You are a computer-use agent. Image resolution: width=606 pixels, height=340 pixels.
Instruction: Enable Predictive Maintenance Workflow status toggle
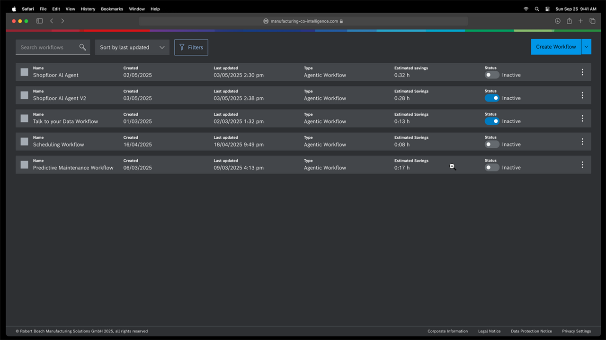point(492,167)
